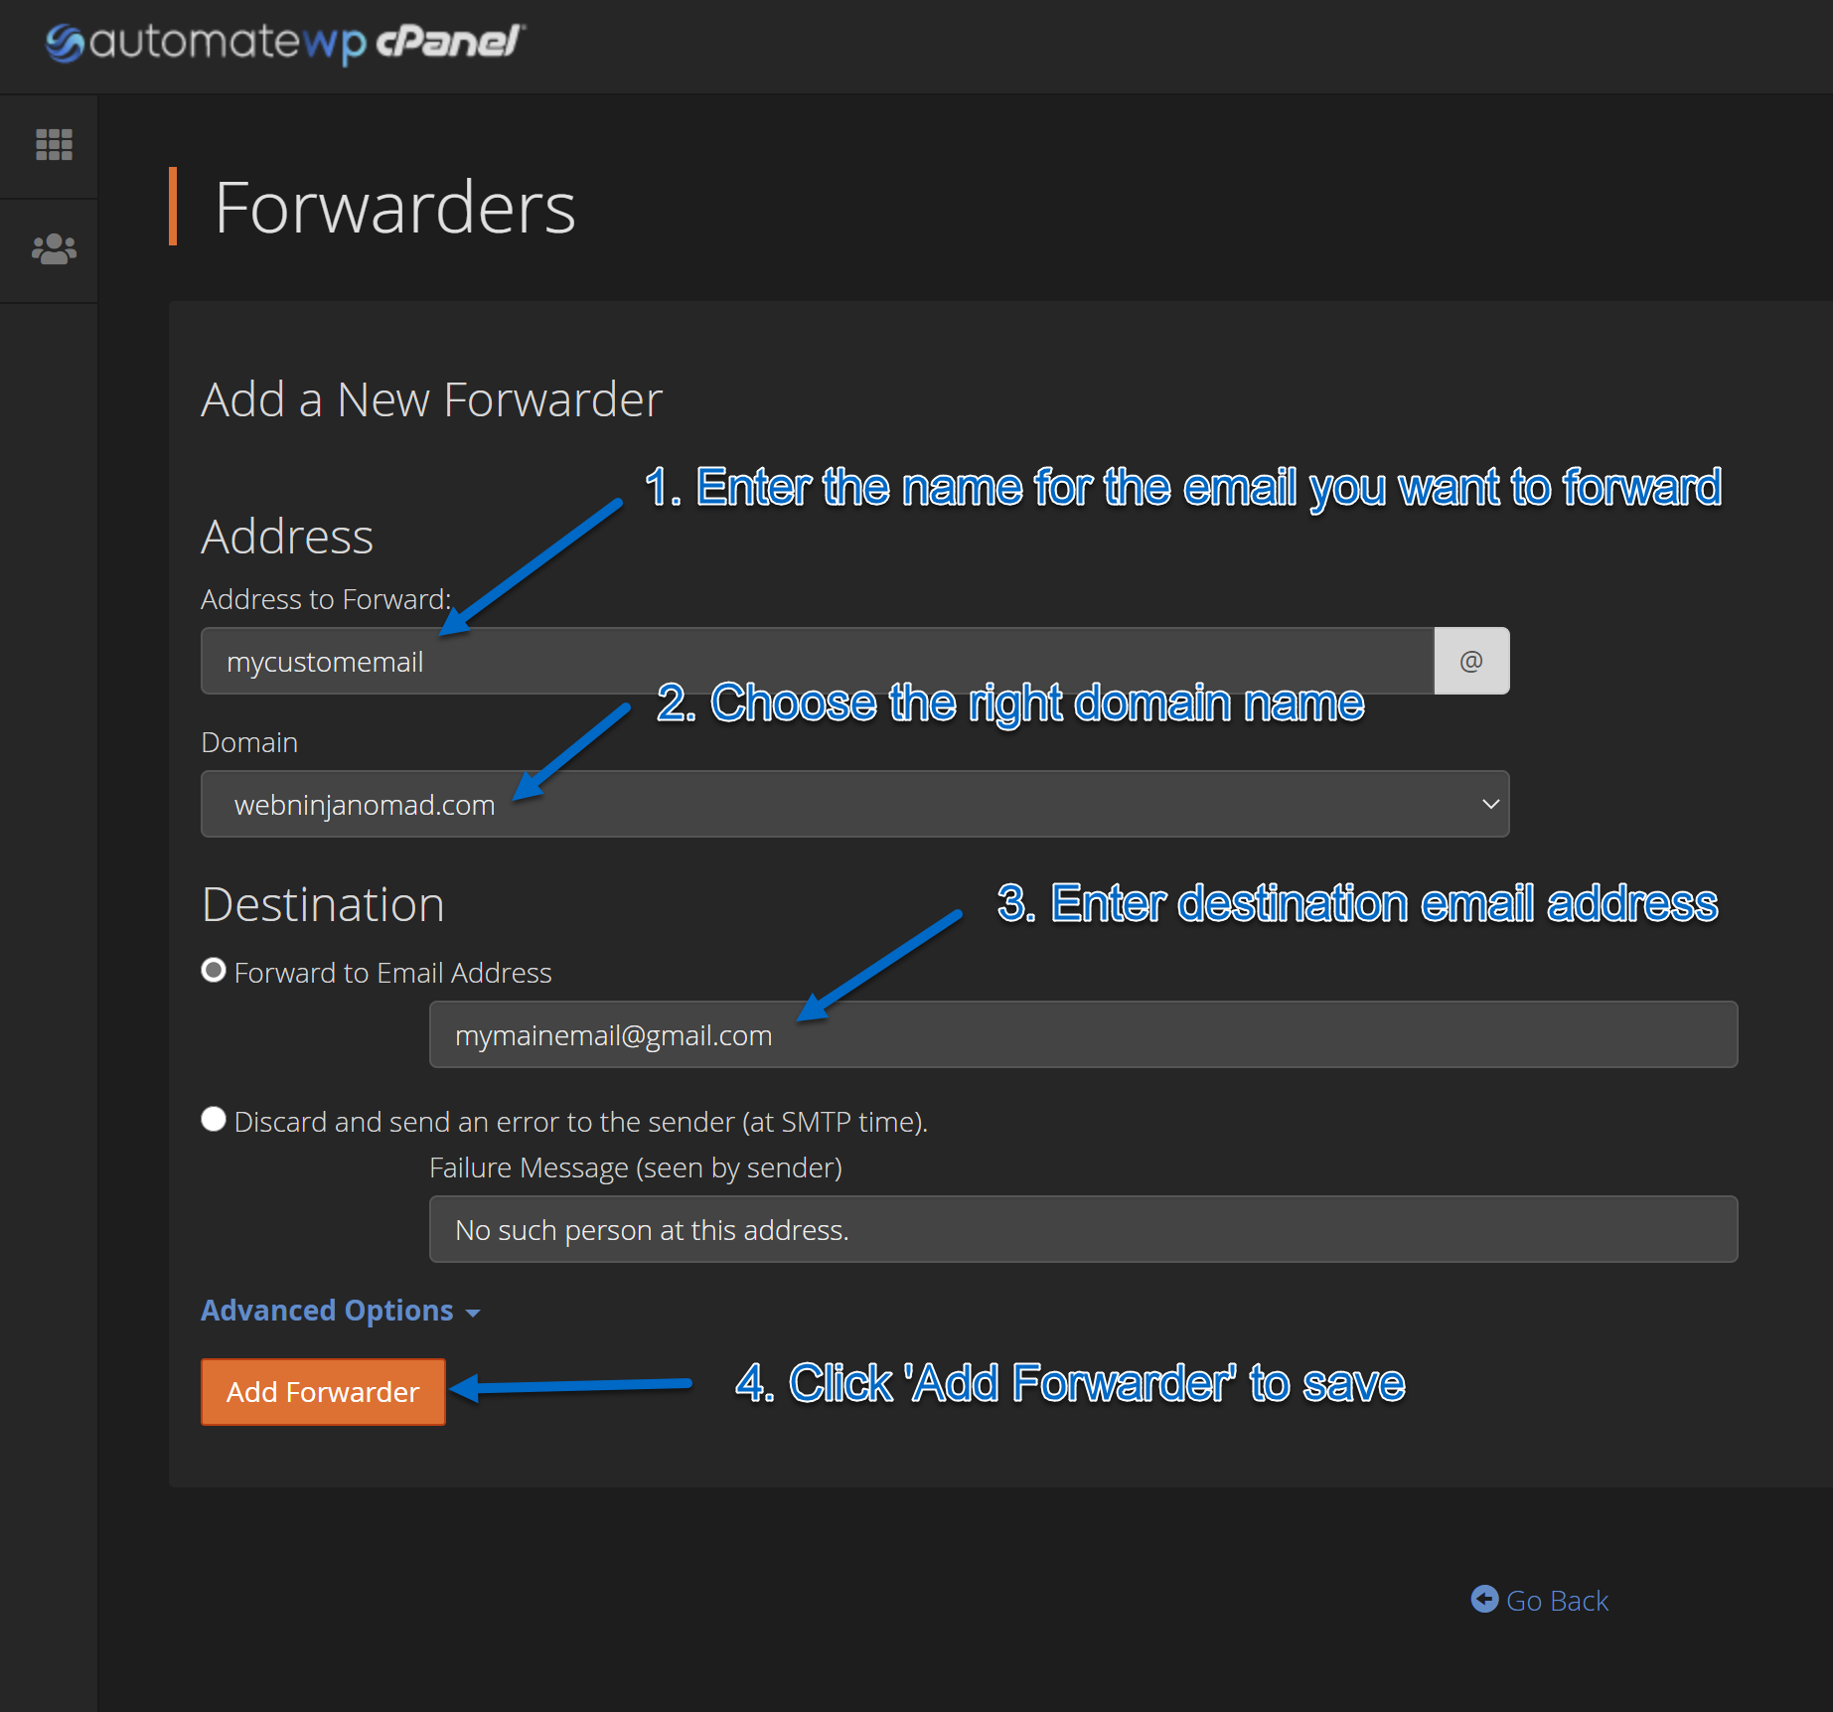
Task: Click the destination email address field
Action: 1083,1034
